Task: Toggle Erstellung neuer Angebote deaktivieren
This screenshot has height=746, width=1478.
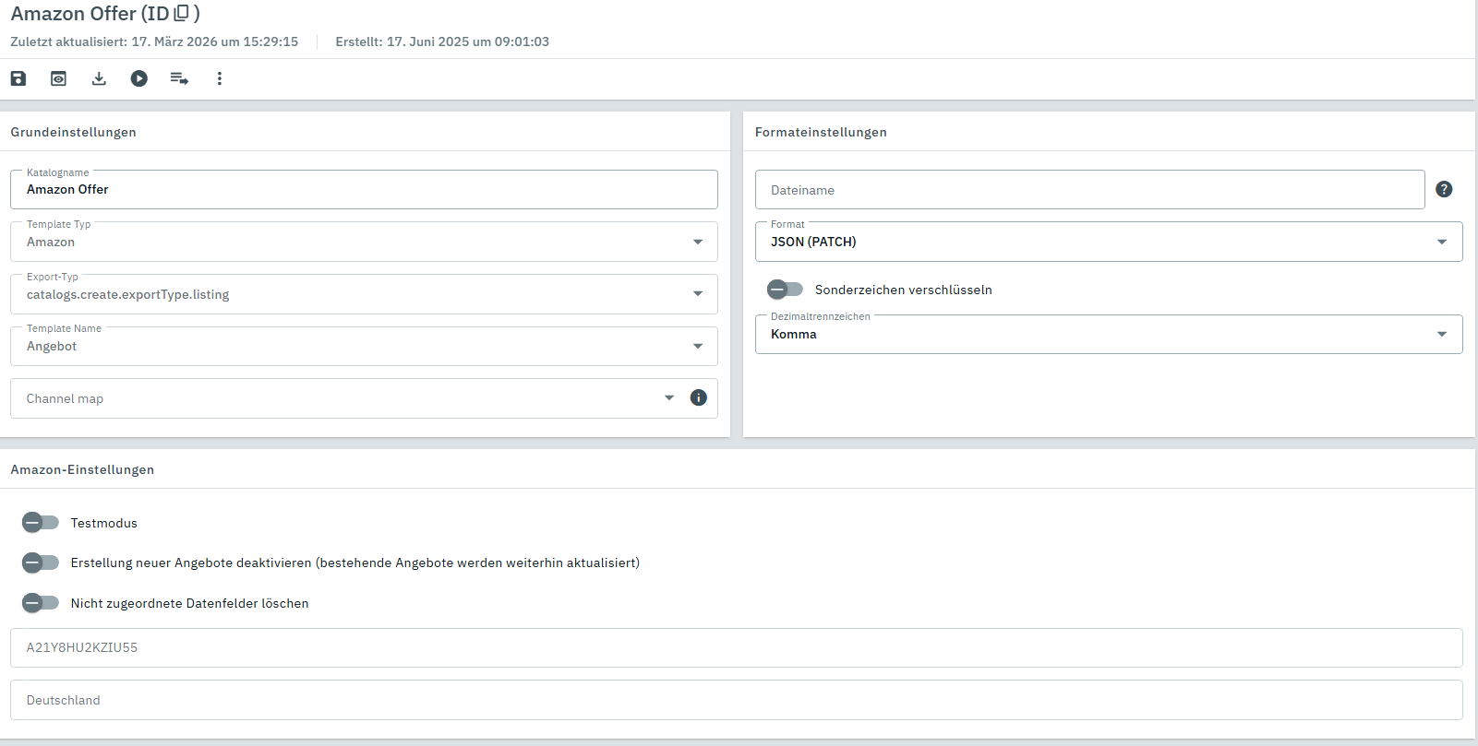Action: tap(41, 562)
